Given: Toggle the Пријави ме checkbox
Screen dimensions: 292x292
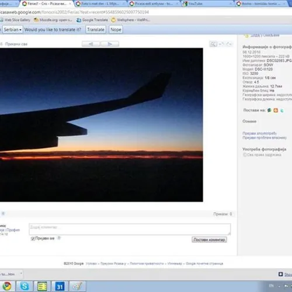Looking at the screenshot, I should click(33, 238).
